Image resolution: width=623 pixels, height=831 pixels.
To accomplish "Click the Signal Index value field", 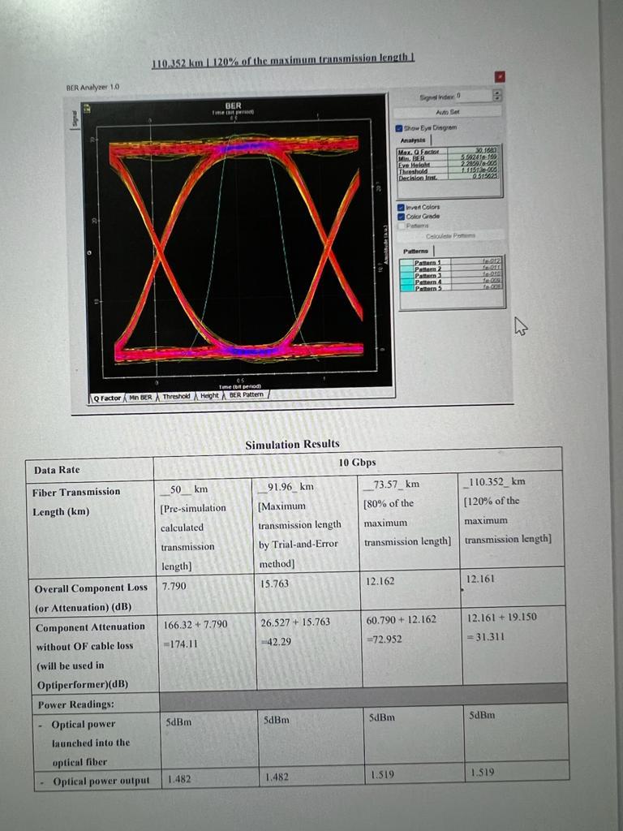I will 474,96.
